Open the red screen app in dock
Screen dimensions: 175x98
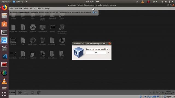(4, 65)
